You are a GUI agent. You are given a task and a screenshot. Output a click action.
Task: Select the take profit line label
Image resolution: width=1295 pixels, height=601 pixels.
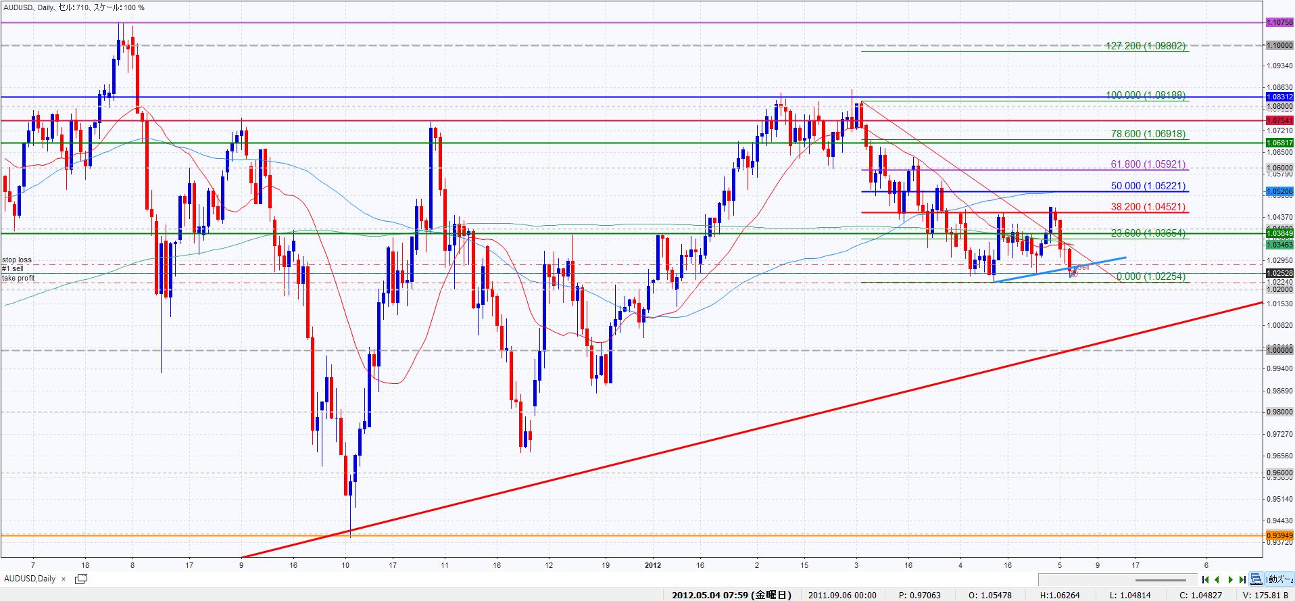tap(18, 278)
